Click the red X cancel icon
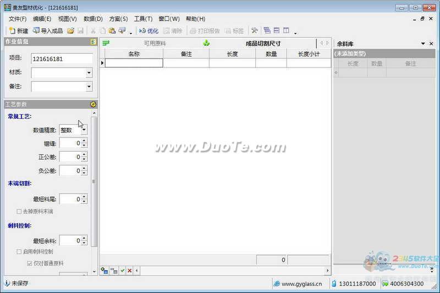The width and height of the screenshot is (440, 293). point(129,270)
